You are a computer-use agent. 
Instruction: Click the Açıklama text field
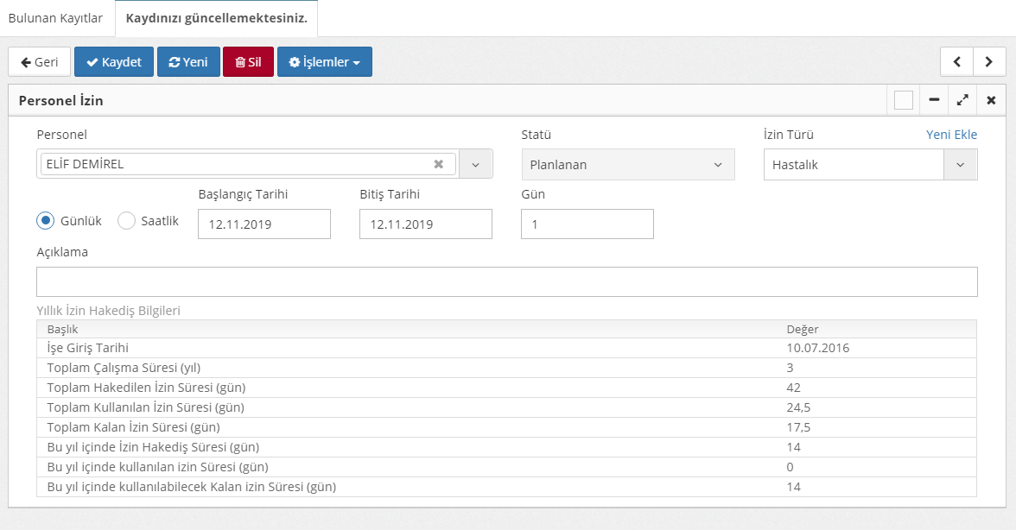506,282
